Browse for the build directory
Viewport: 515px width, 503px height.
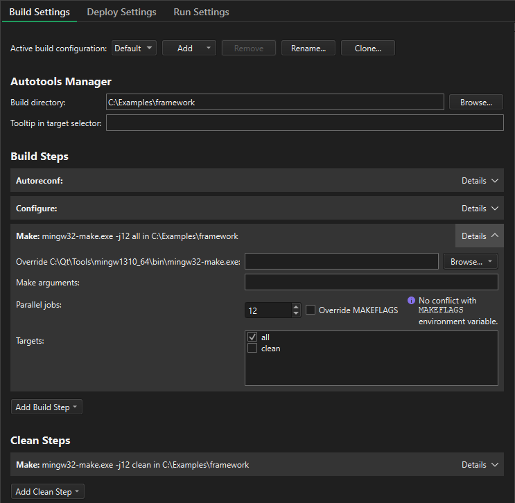click(476, 103)
